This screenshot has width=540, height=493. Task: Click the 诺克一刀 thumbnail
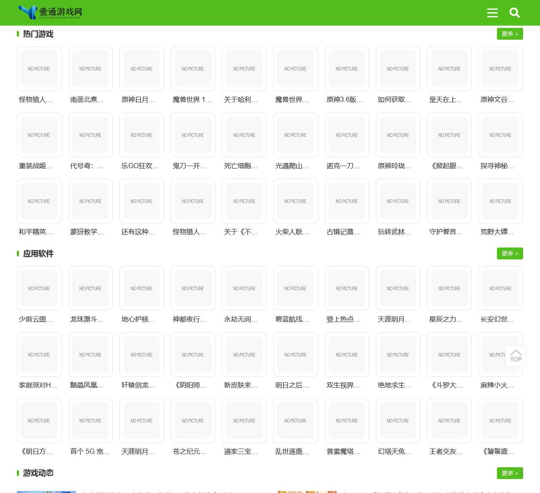pos(347,135)
